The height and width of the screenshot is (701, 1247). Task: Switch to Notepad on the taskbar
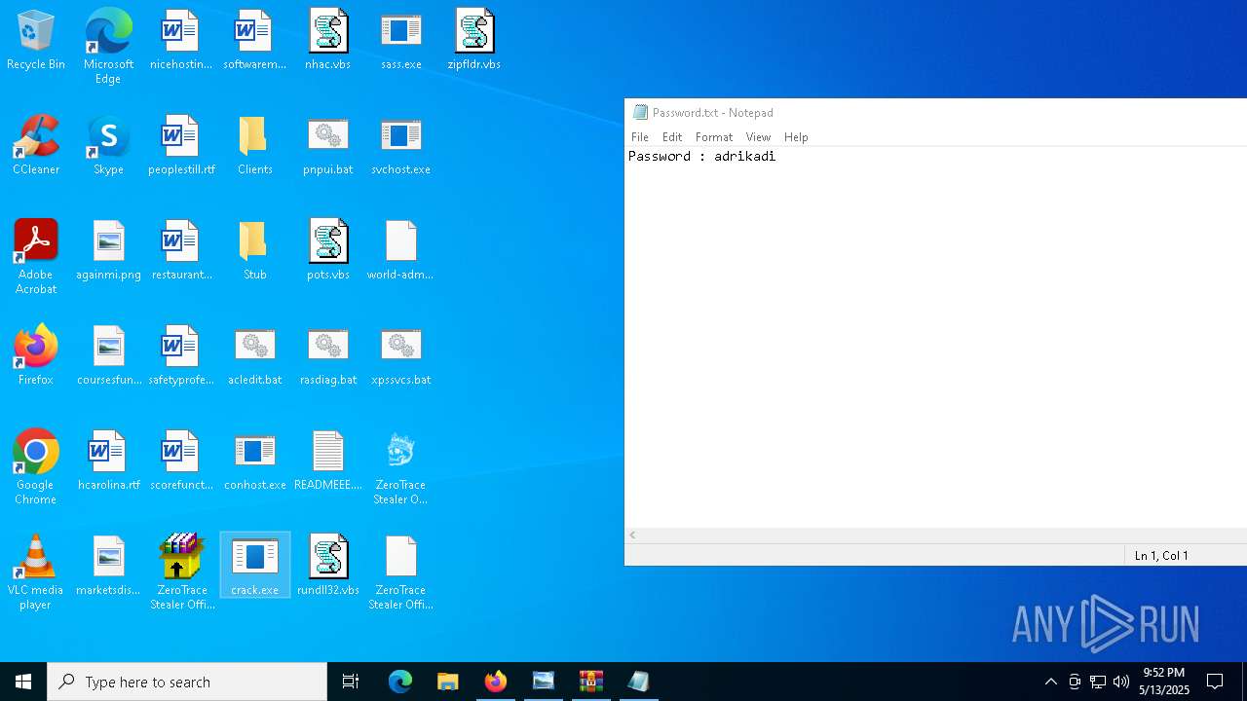click(x=639, y=682)
